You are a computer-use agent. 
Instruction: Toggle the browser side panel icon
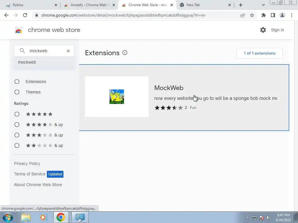pyautogui.click(x=273, y=15)
